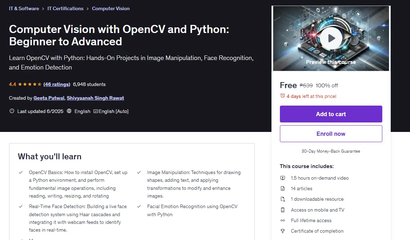Viewport: 410px width, 240px height.
Task: Open instructor Geeta Patwal's profile
Action: click(x=49, y=98)
